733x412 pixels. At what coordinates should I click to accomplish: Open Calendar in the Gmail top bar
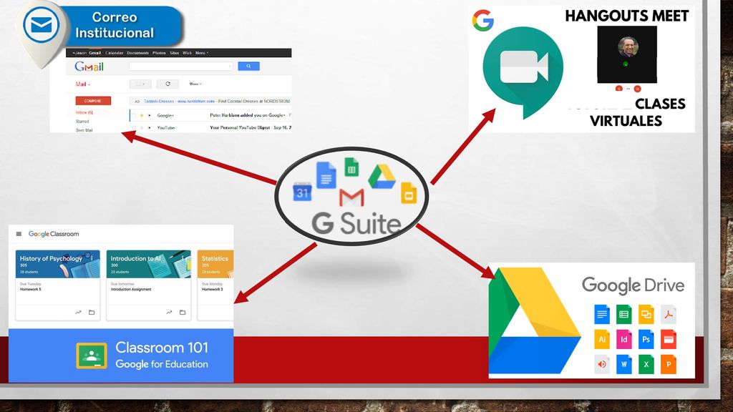click(x=114, y=53)
